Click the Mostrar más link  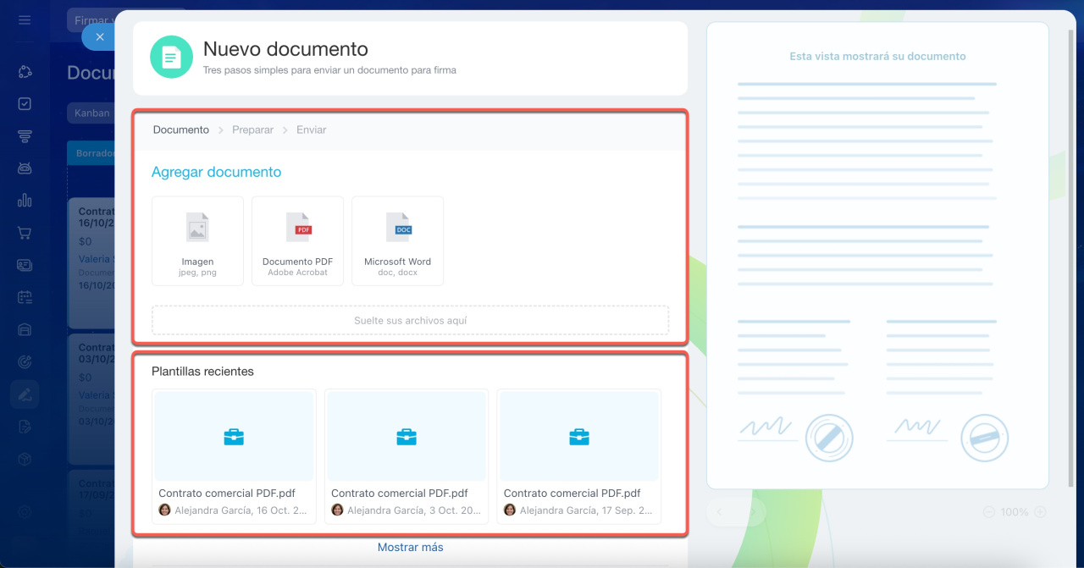410,548
